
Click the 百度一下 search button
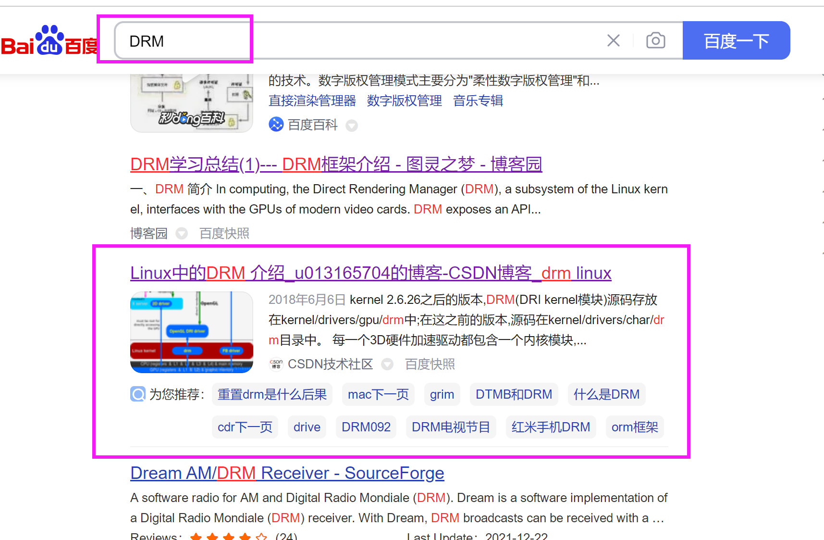click(736, 40)
